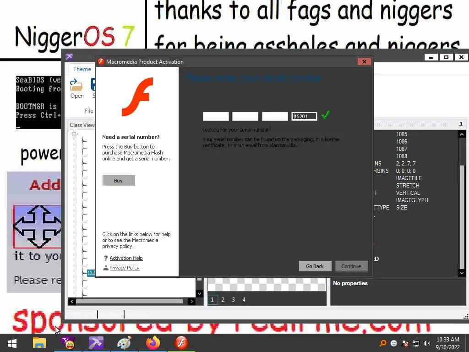The height and width of the screenshot is (352, 469).
Task: Select the value 1087 in the list
Action: 402,149
